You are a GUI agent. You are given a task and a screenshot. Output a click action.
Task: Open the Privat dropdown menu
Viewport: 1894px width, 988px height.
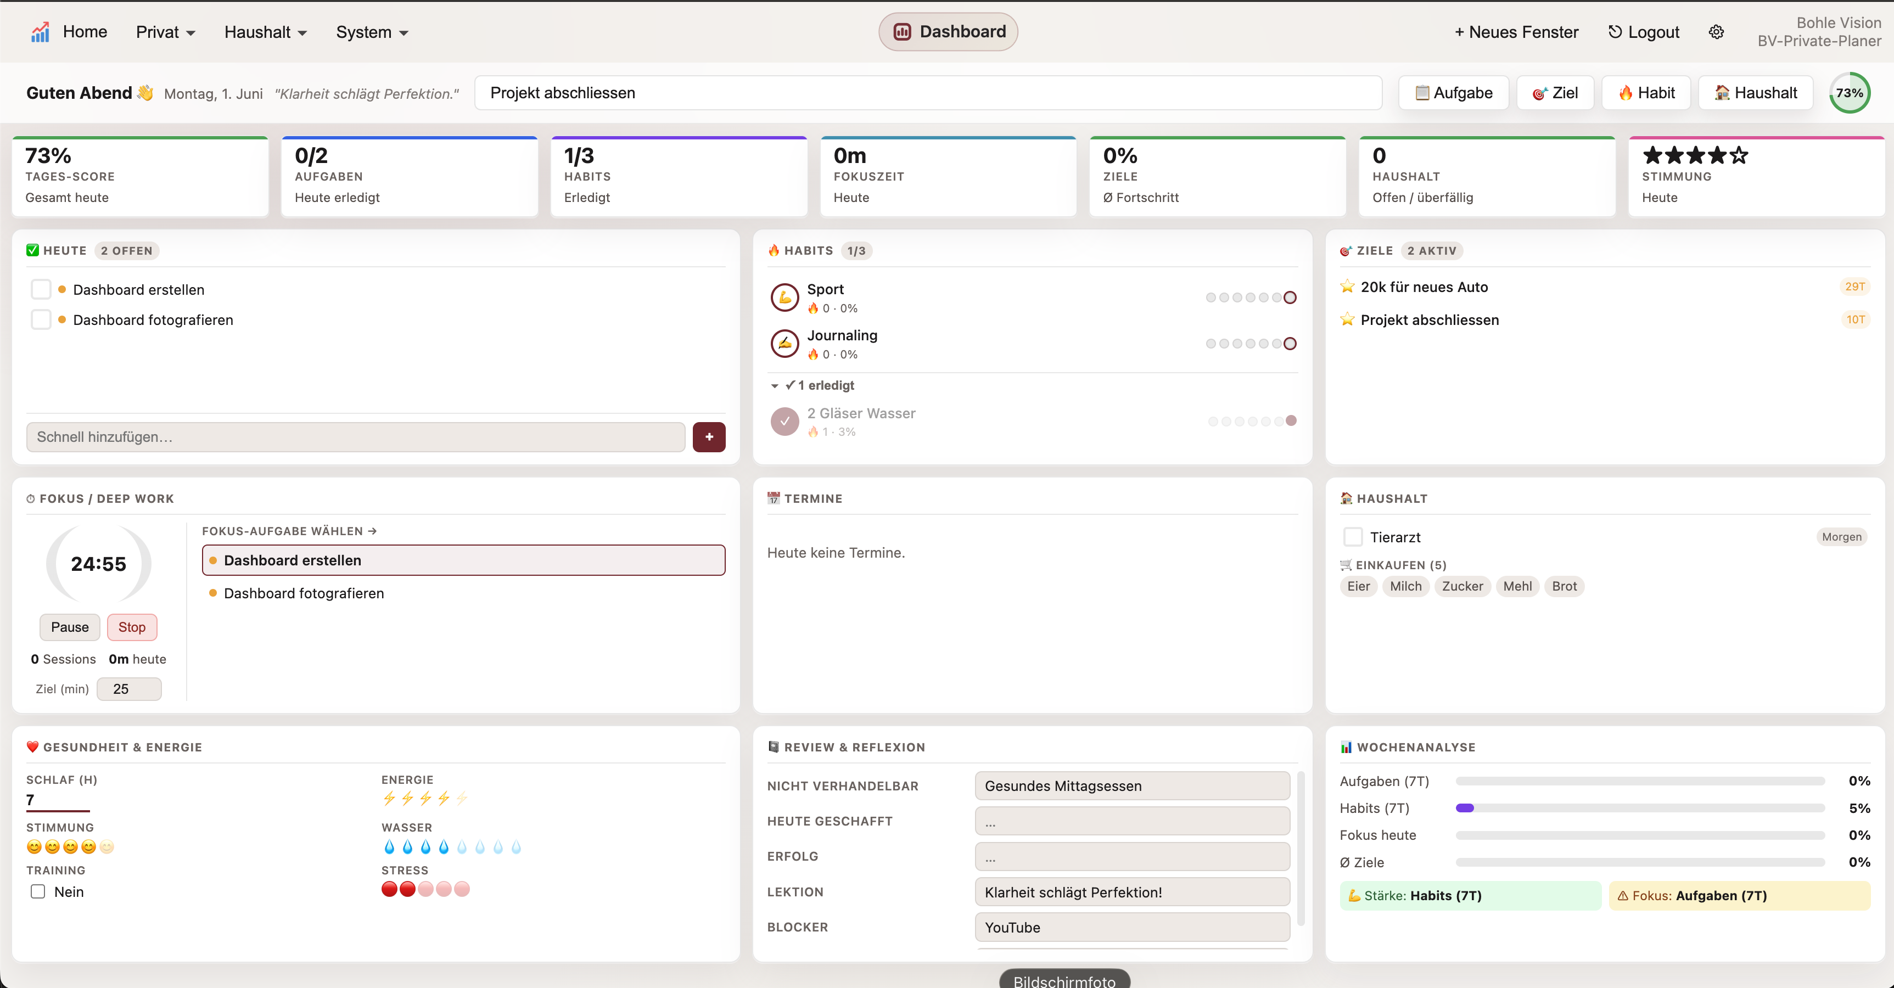click(166, 32)
